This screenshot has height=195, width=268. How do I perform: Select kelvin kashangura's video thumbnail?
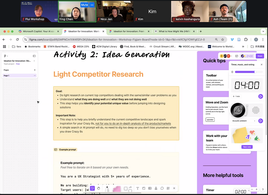[x=190, y=11]
